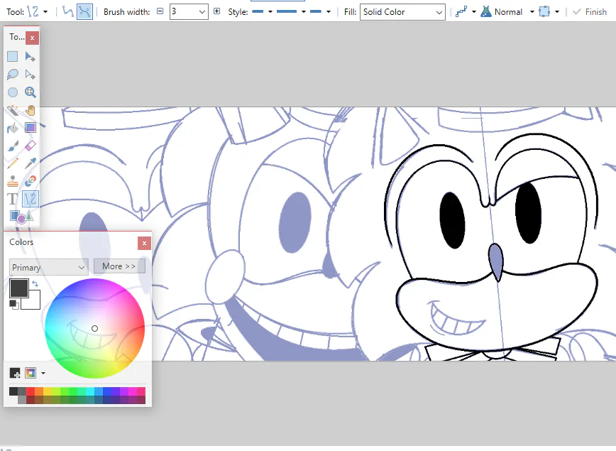Select the Move Selection tool
616x451 pixels.
tap(31, 75)
